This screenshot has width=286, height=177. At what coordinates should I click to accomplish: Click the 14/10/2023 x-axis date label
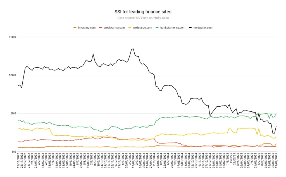[102, 161]
